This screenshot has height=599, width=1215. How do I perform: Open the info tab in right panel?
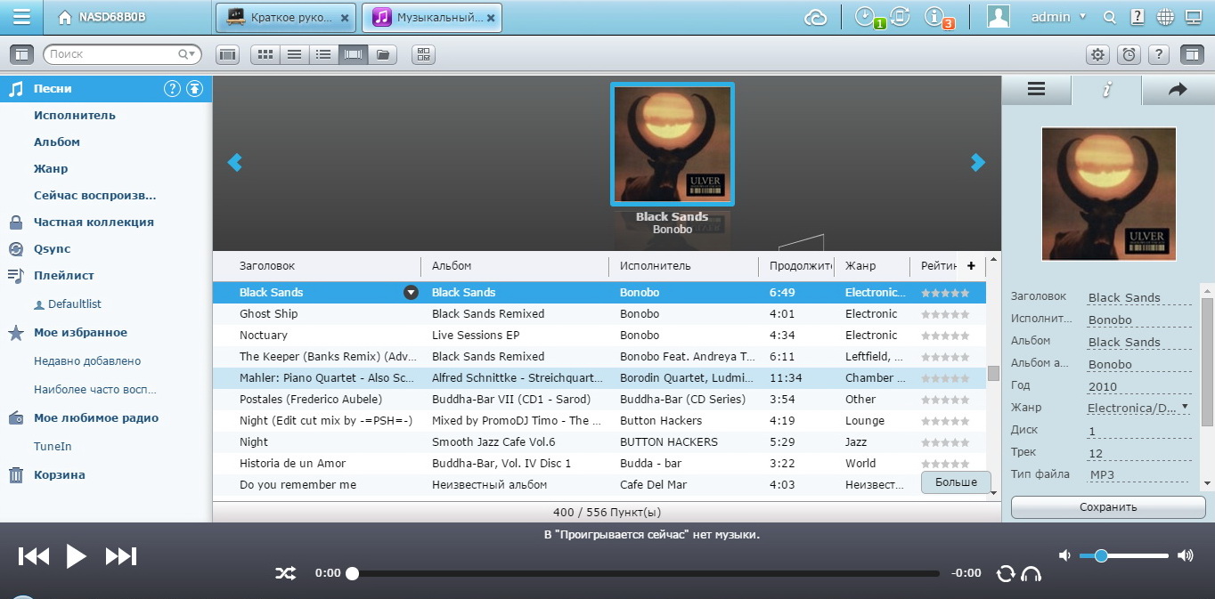click(x=1106, y=90)
